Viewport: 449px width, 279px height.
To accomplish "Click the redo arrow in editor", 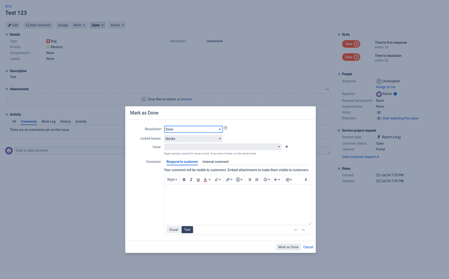I will click(x=303, y=230).
